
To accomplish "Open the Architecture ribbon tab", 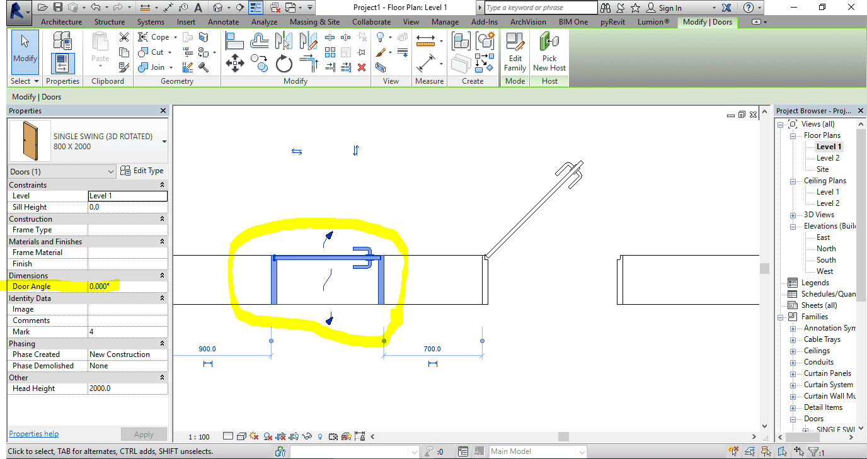I will pos(61,22).
